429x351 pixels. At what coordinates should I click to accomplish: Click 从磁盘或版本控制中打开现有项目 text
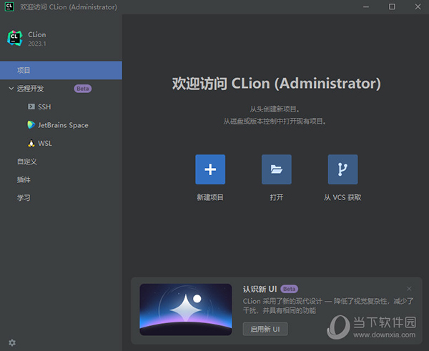(x=275, y=122)
